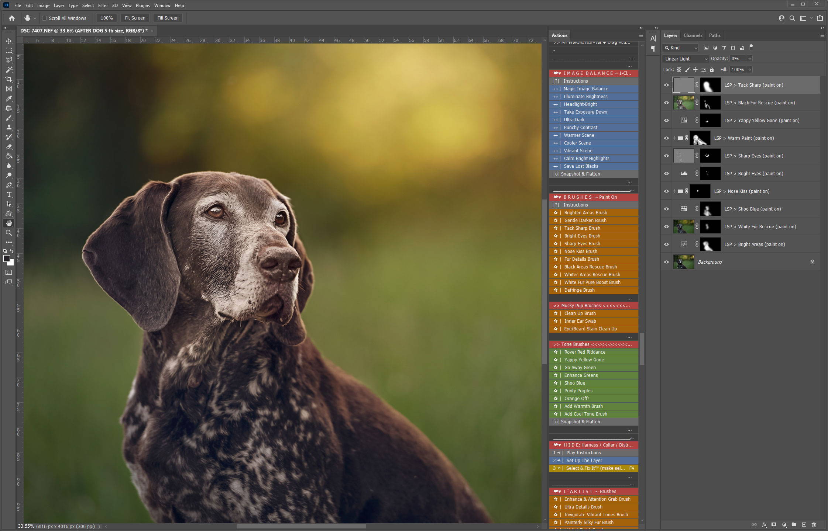Toggle Lock all layer button

(712, 70)
